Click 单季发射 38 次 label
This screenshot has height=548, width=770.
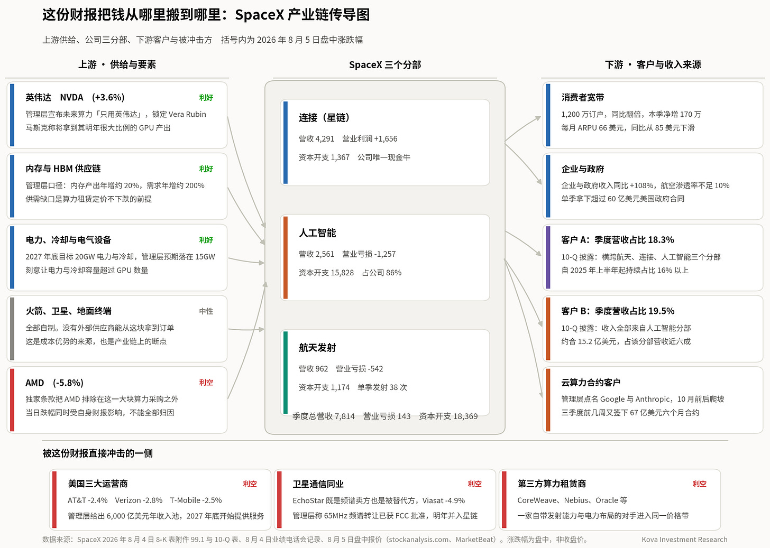pos(382,387)
